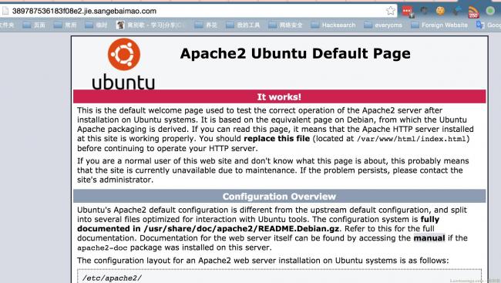Click the Ubuntu logo image
Image resolution: width=501 pixels, height=283 pixels.
[x=123, y=64]
